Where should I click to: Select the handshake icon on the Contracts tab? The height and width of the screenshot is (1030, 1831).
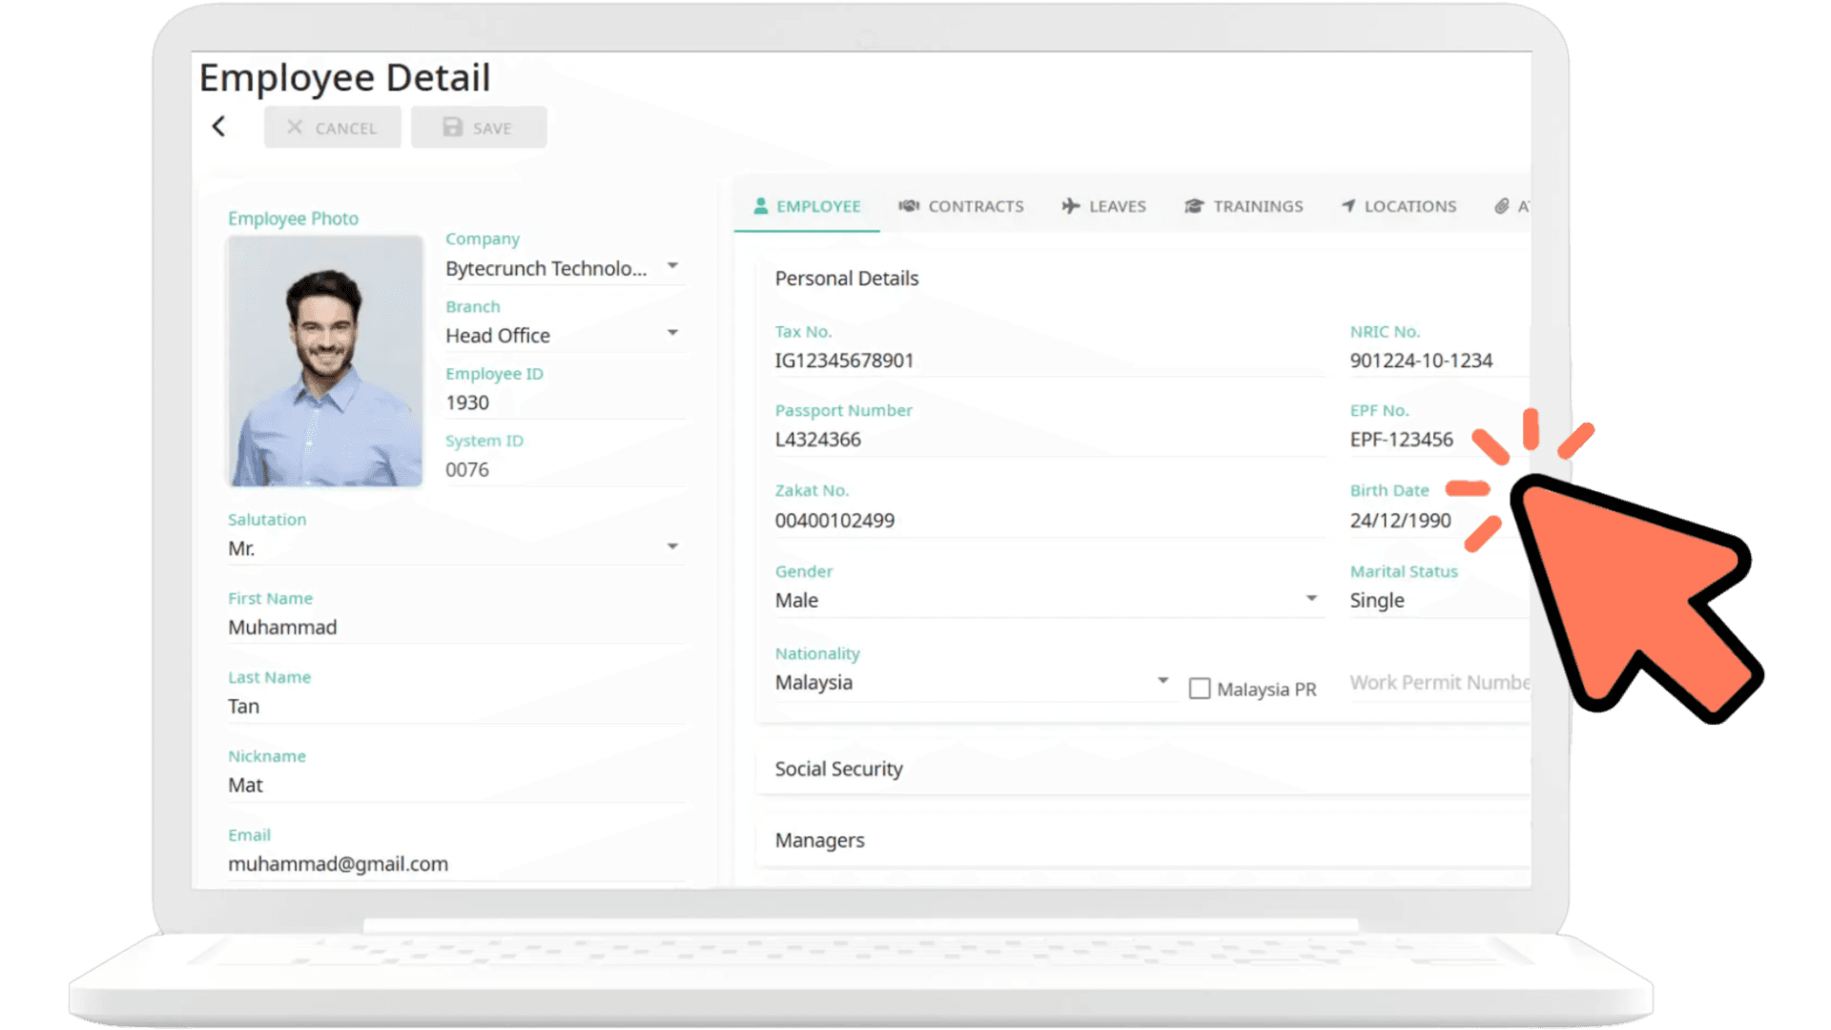pos(909,206)
